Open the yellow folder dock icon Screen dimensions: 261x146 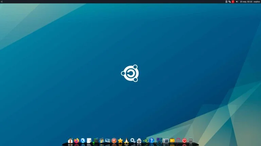(172, 141)
